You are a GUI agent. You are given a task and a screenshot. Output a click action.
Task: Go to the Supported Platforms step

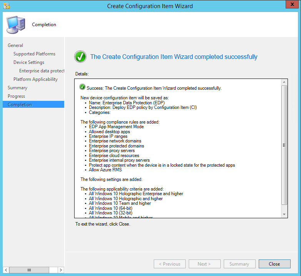[x=34, y=54]
